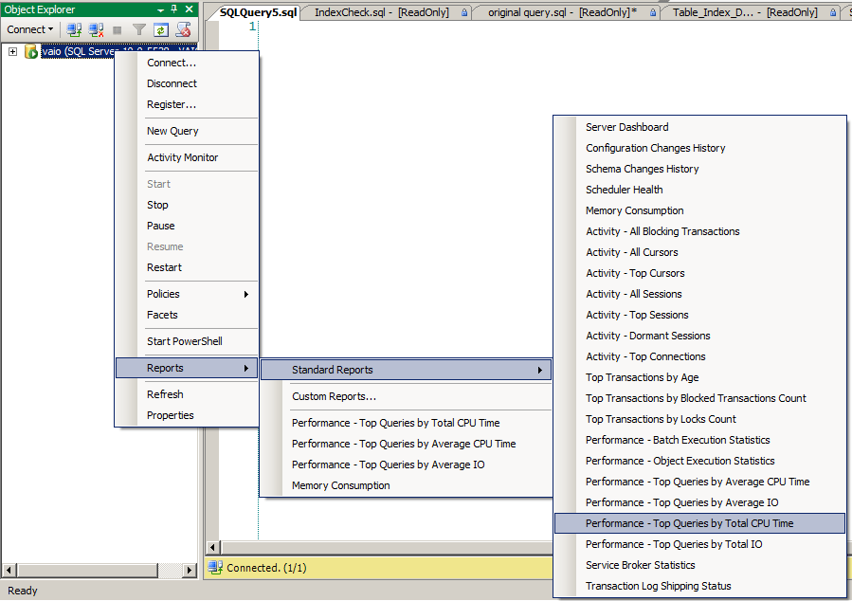This screenshot has width=852, height=601.
Task: Click the Connect Object Explorer icon
Action: click(74, 29)
